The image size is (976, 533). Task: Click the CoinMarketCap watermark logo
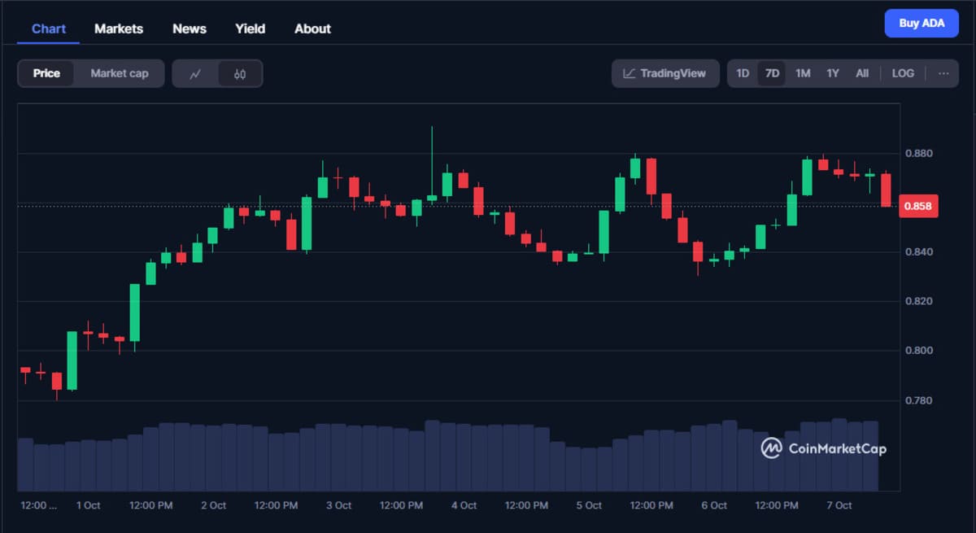[x=823, y=448]
